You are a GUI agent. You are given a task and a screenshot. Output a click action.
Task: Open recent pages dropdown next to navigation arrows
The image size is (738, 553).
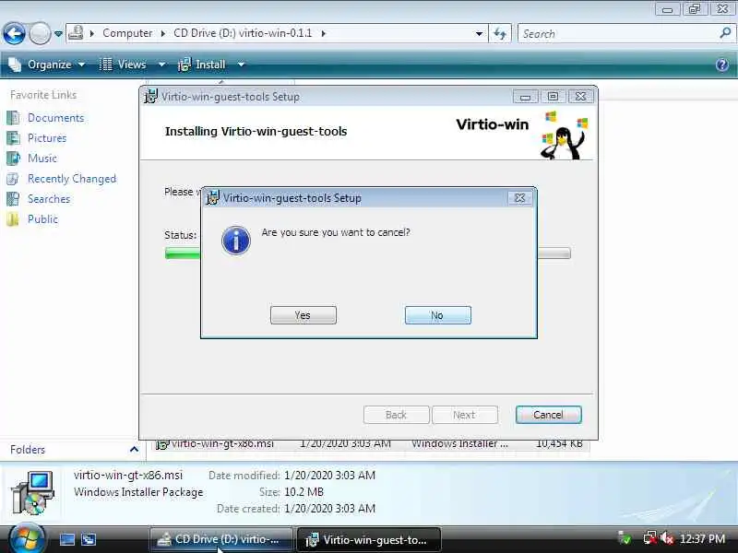(x=58, y=34)
